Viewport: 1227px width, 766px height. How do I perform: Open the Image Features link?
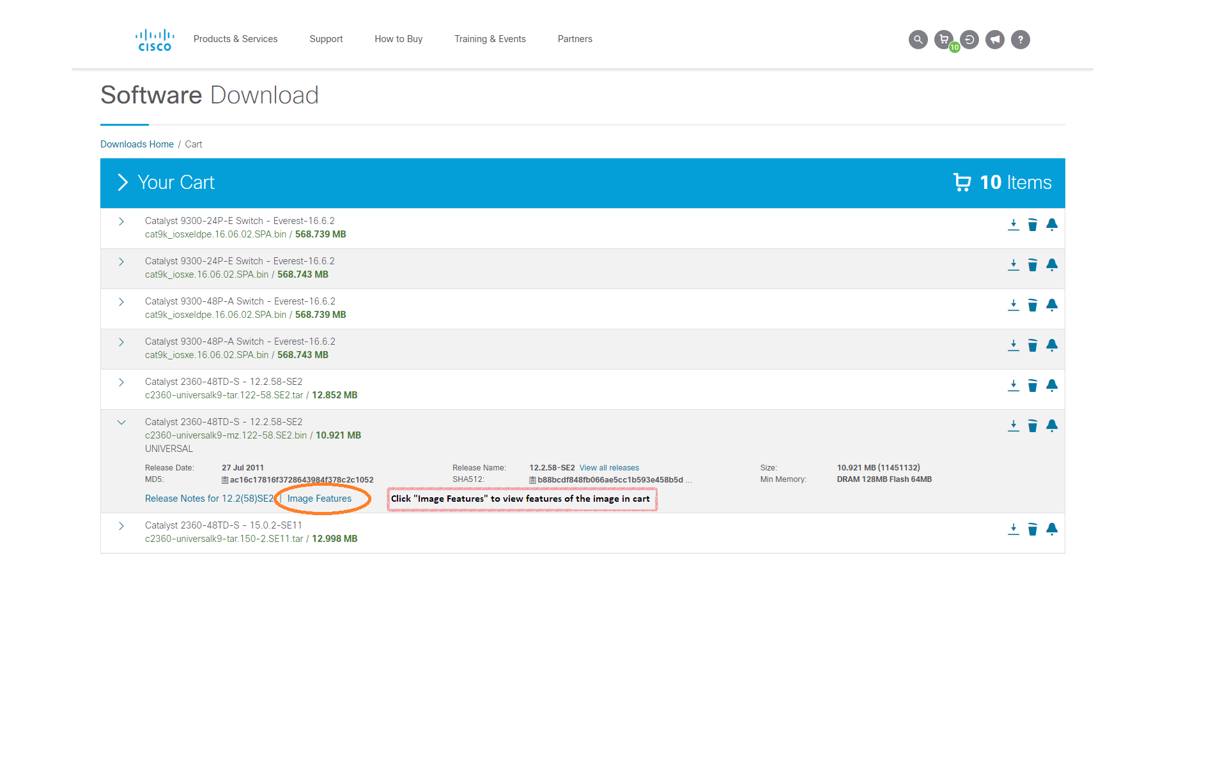click(x=320, y=499)
